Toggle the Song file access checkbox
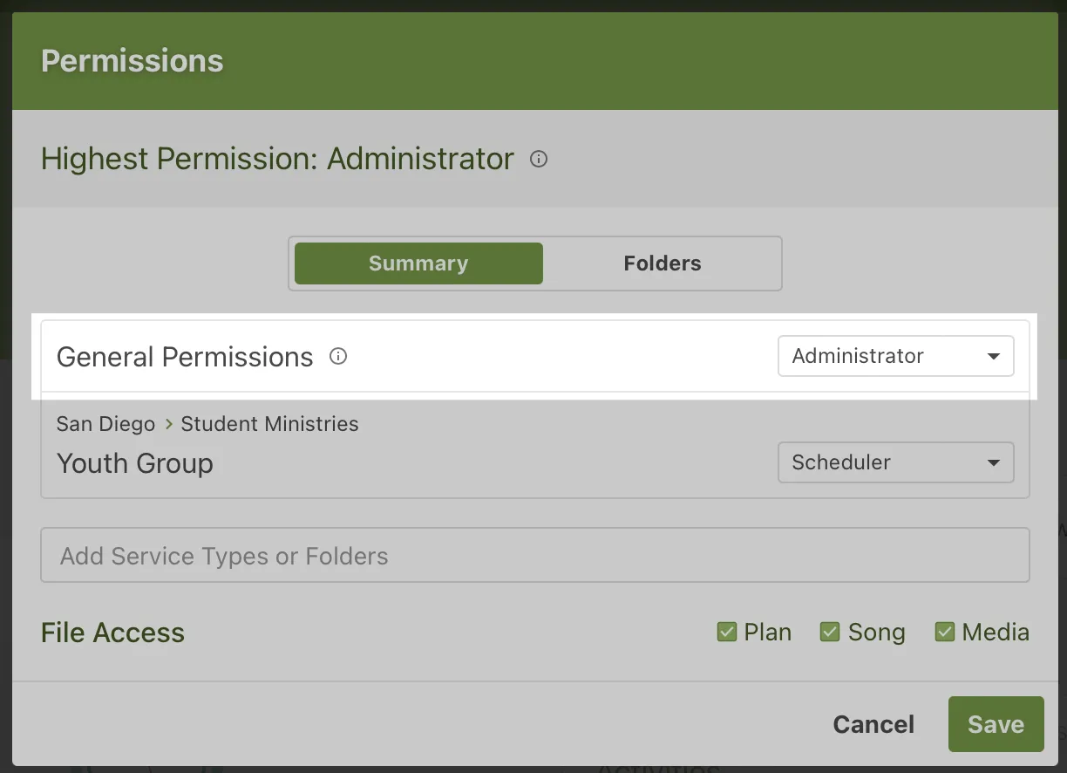The width and height of the screenshot is (1067, 773). point(830,632)
